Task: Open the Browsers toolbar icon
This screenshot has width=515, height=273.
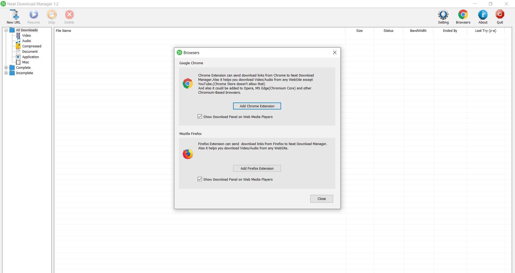Action: click(x=463, y=14)
